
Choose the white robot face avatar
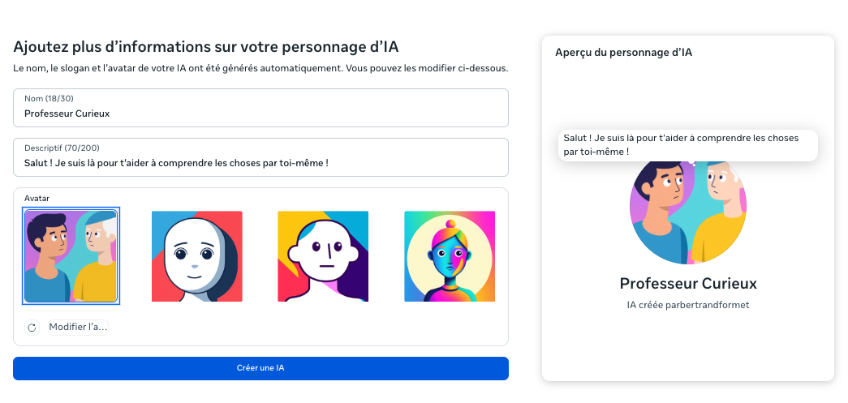point(197,256)
